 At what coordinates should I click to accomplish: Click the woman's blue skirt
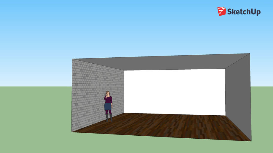[108, 107]
